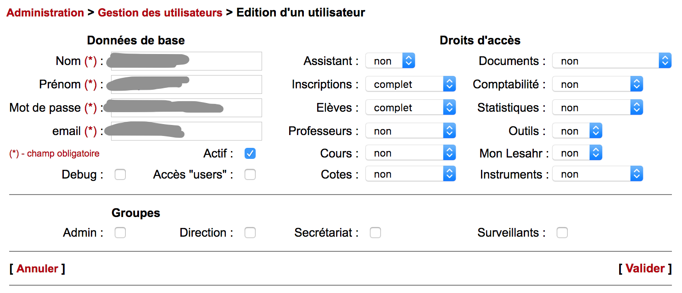
Task: Expand the Mon Lesahr dropdown
Action: (x=577, y=153)
